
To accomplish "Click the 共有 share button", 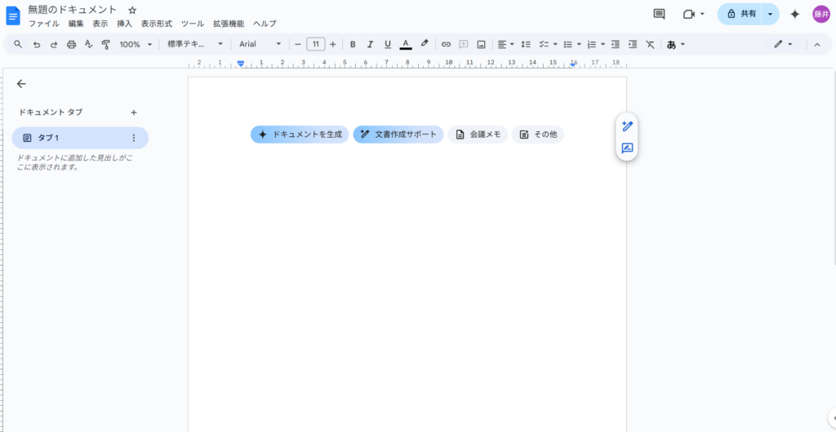I will point(741,15).
